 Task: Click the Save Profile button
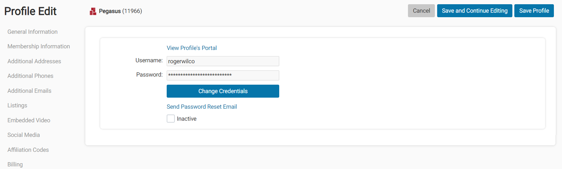[x=534, y=11]
